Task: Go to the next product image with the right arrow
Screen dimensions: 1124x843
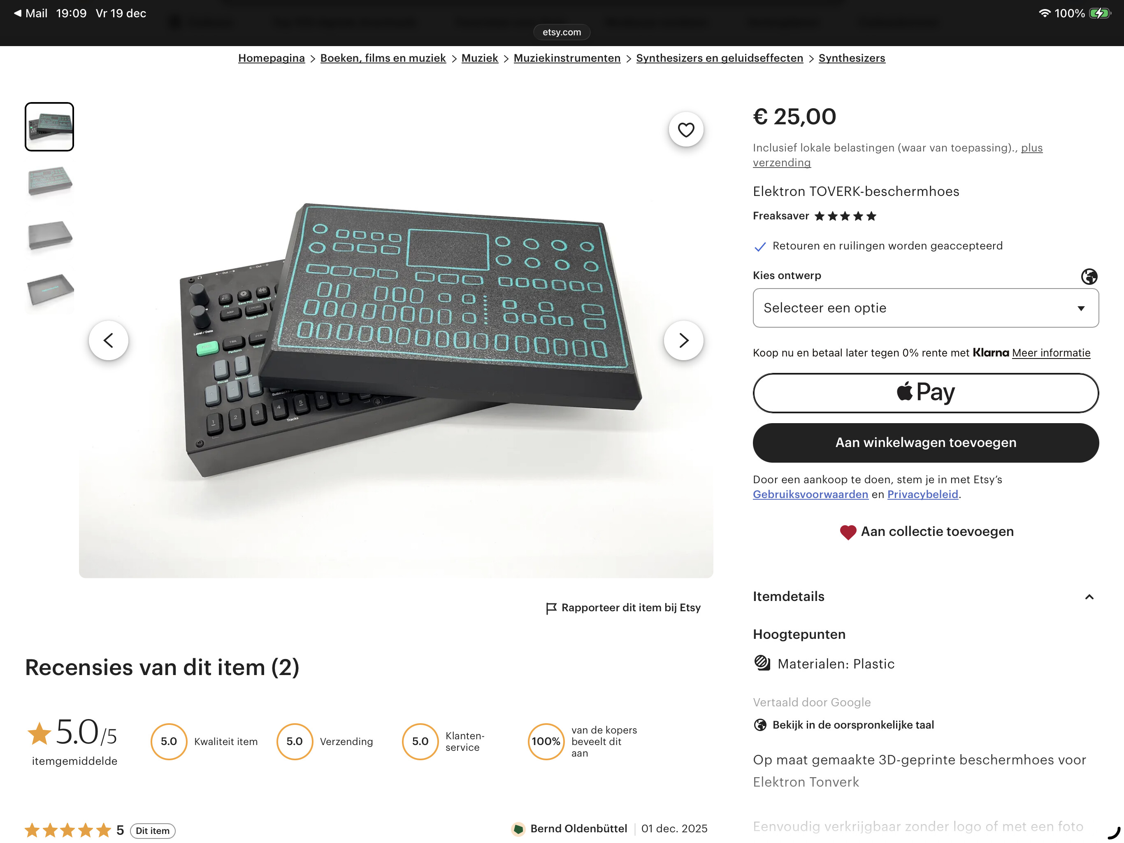Action: click(x=683, y=340)
